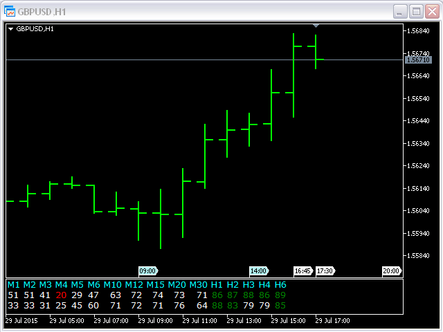Click the 29 Jul 17:00 date label
The height and width of the screenshot is (332, 443).
coord(332,321)
